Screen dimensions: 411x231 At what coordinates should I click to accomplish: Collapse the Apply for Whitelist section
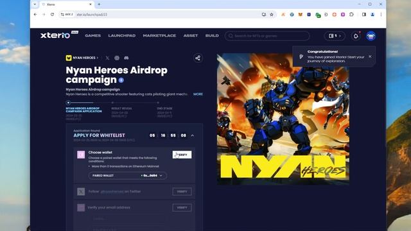193,135
